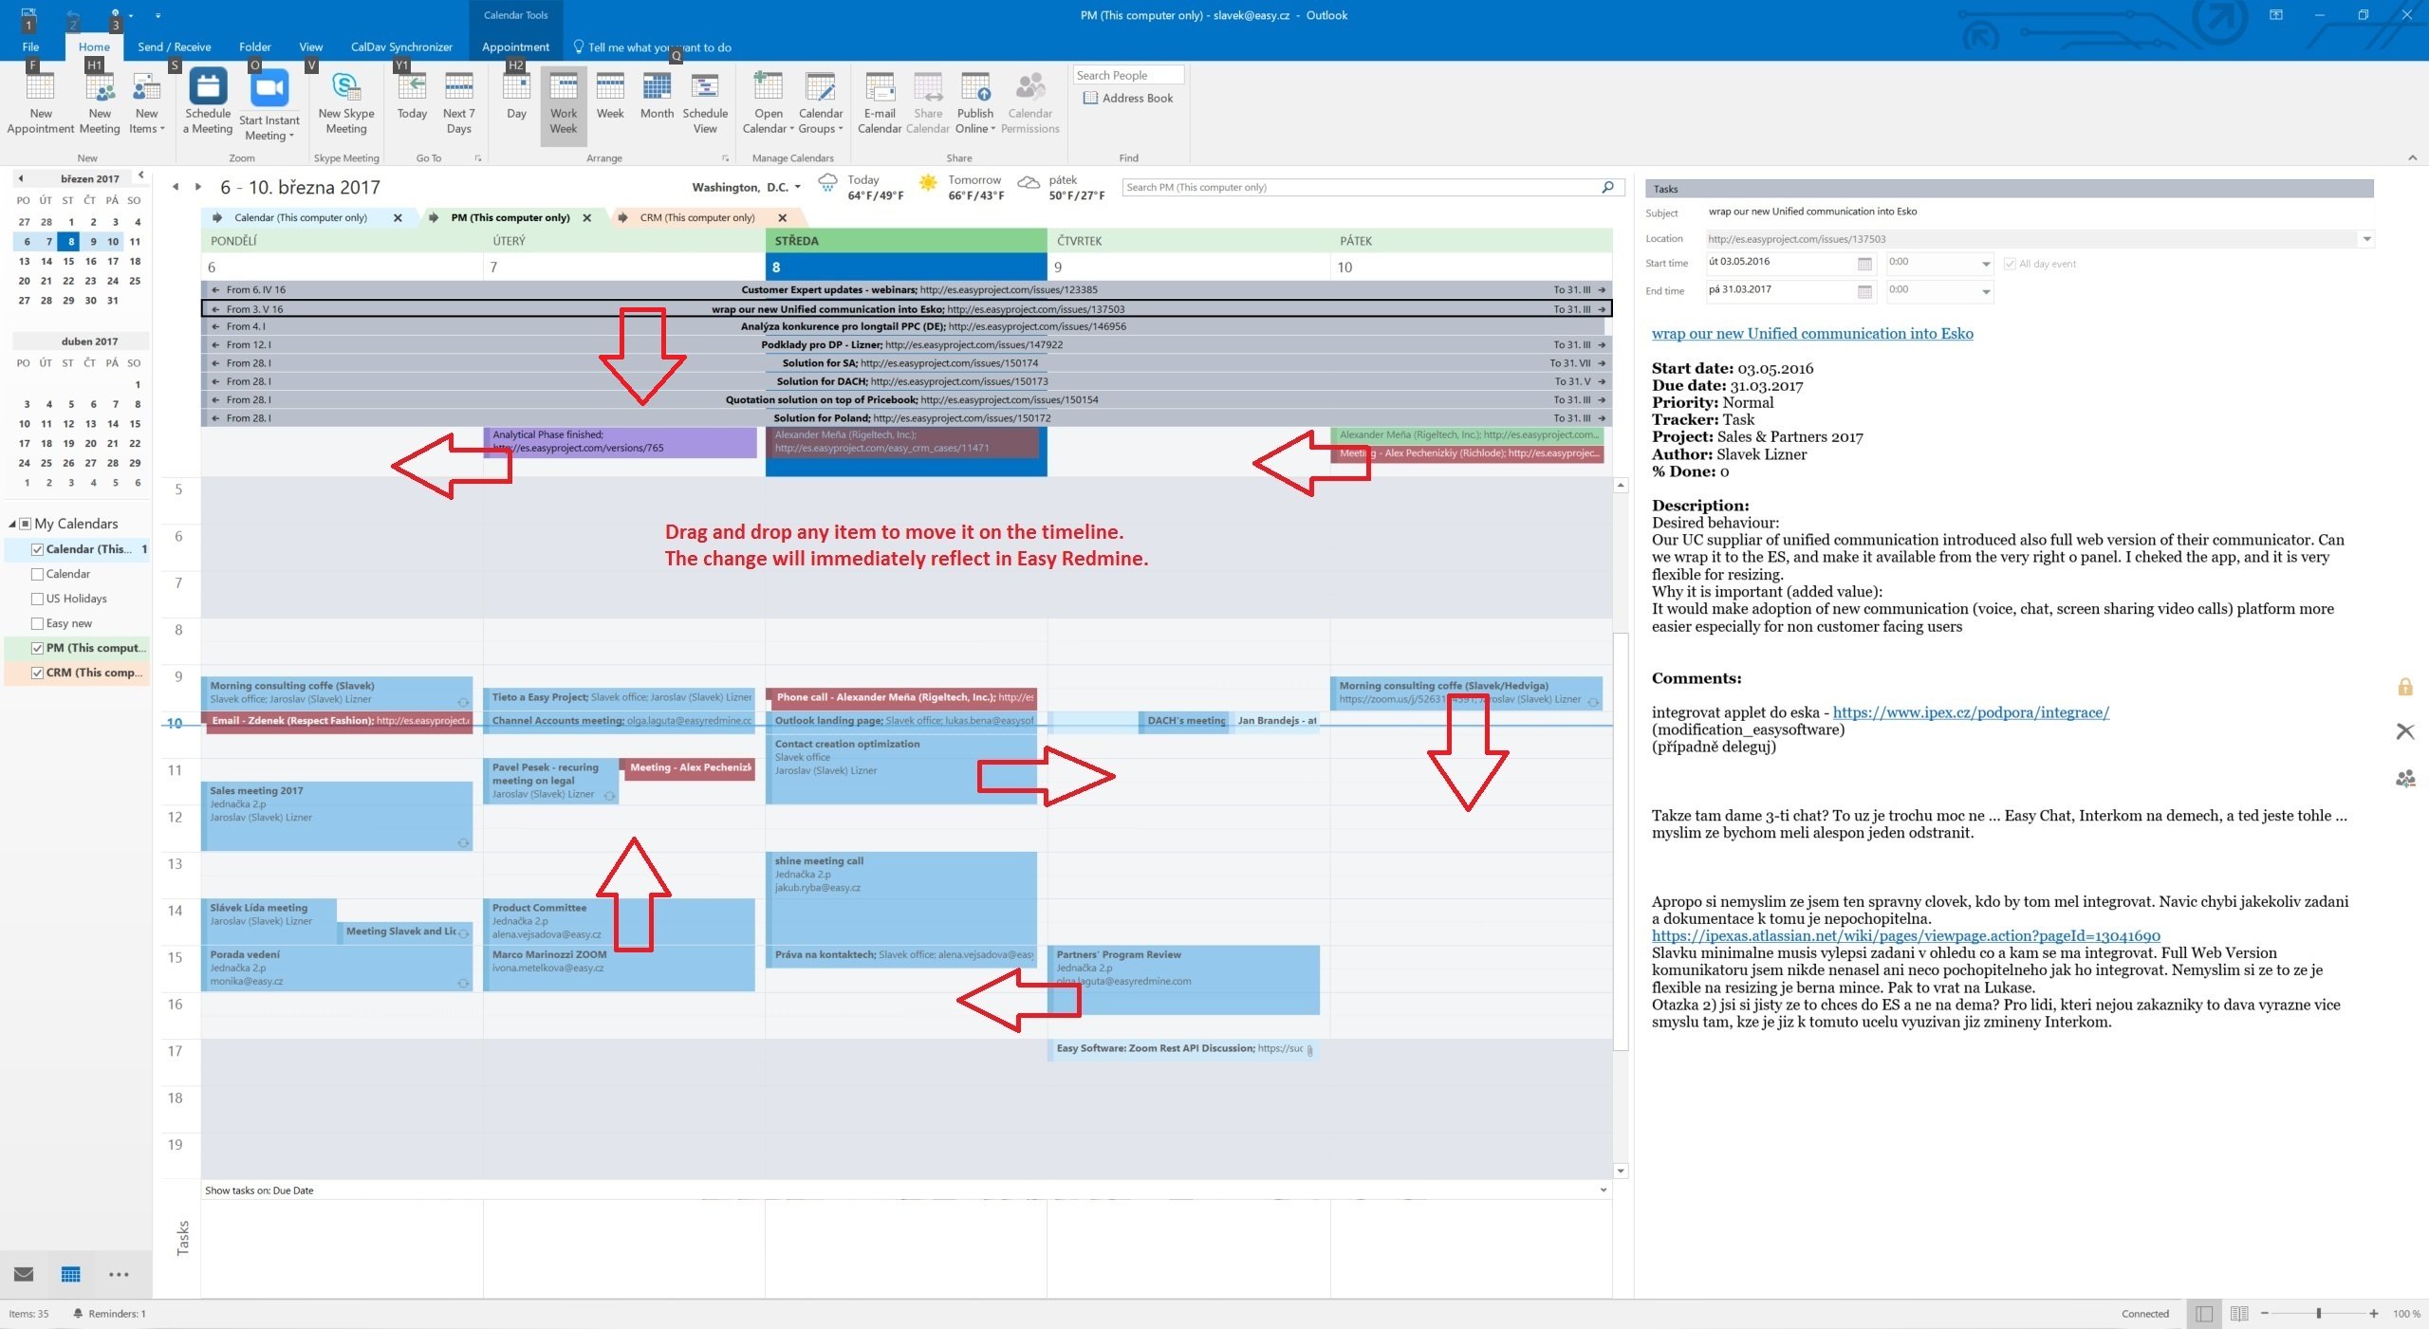Select the E-mail Calendar icon
The image size is (2429, 1329).
point(879,100)
